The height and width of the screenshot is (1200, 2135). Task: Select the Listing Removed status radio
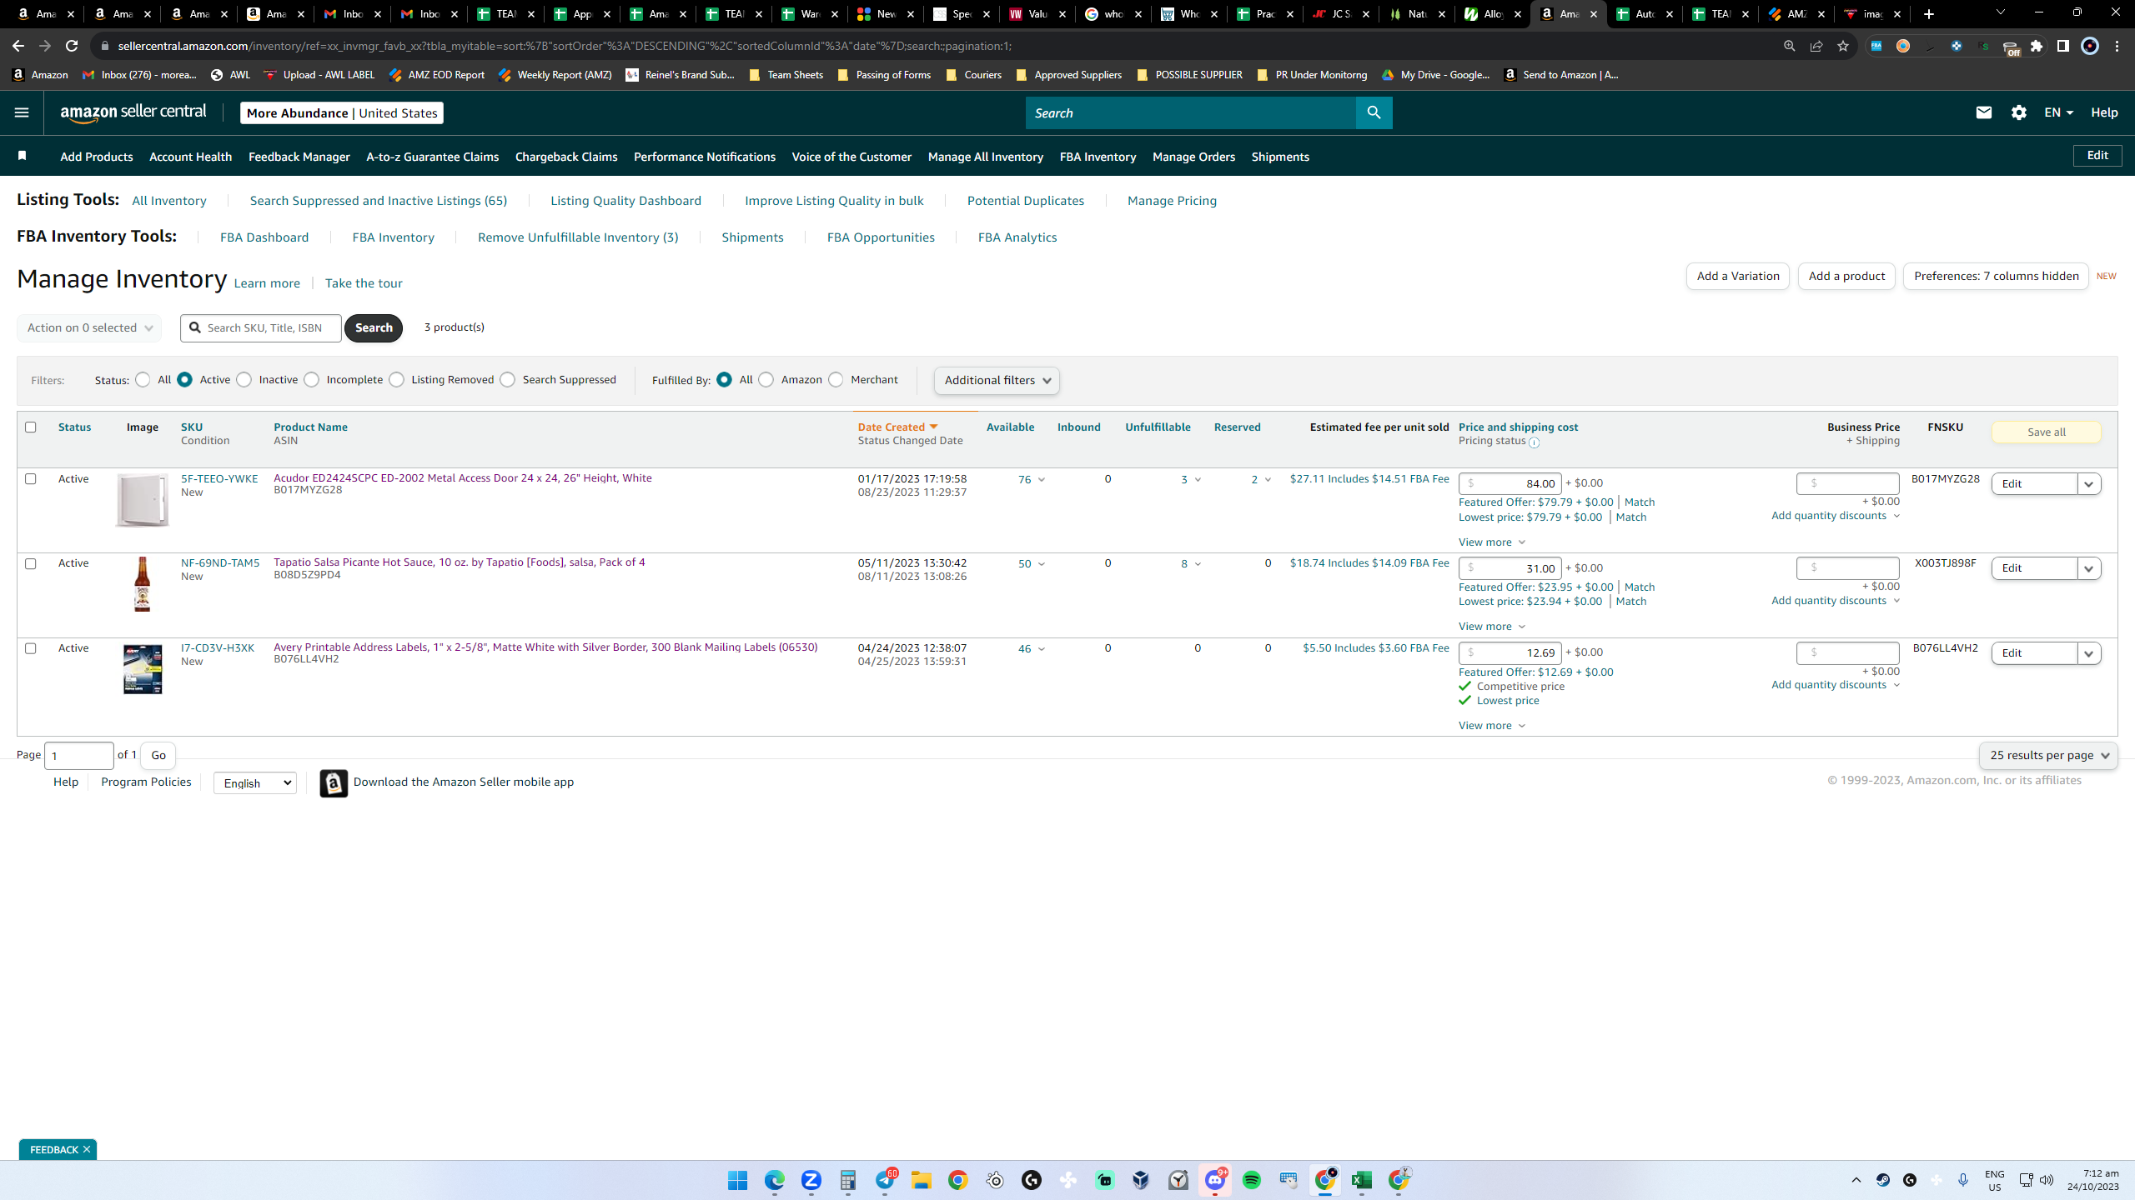click(396, 380)
